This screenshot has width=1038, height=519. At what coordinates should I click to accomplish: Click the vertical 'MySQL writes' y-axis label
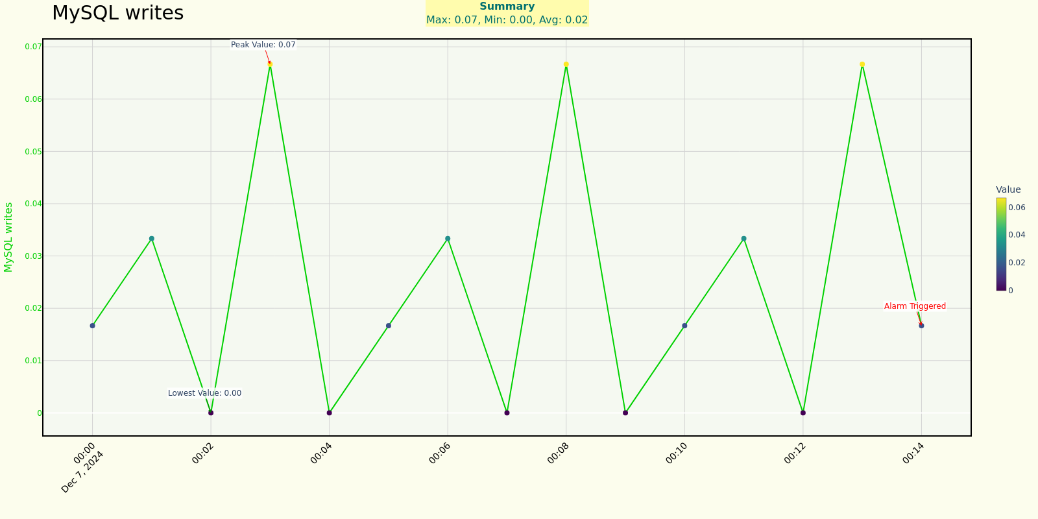(x=8, y=237)
